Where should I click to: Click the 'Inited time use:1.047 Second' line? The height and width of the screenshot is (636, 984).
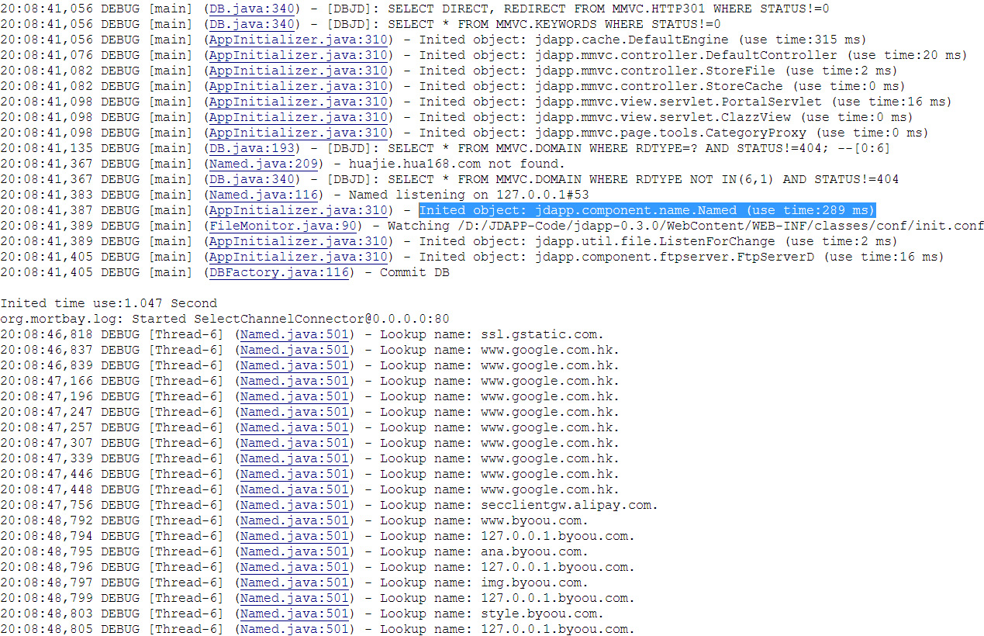[109, 303]
